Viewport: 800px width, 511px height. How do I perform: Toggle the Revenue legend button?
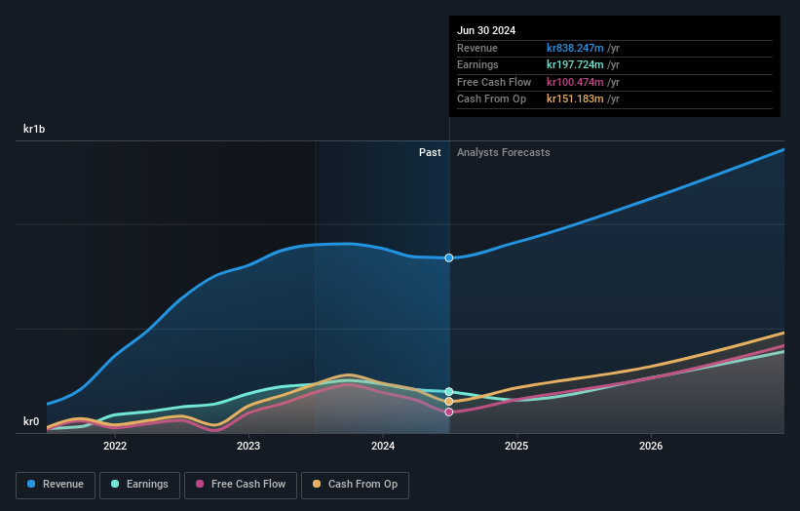click(56, 485)
